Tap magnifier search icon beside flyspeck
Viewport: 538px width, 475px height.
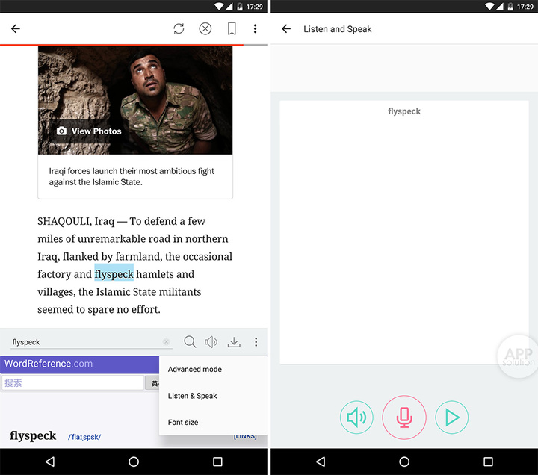(190, 341)
